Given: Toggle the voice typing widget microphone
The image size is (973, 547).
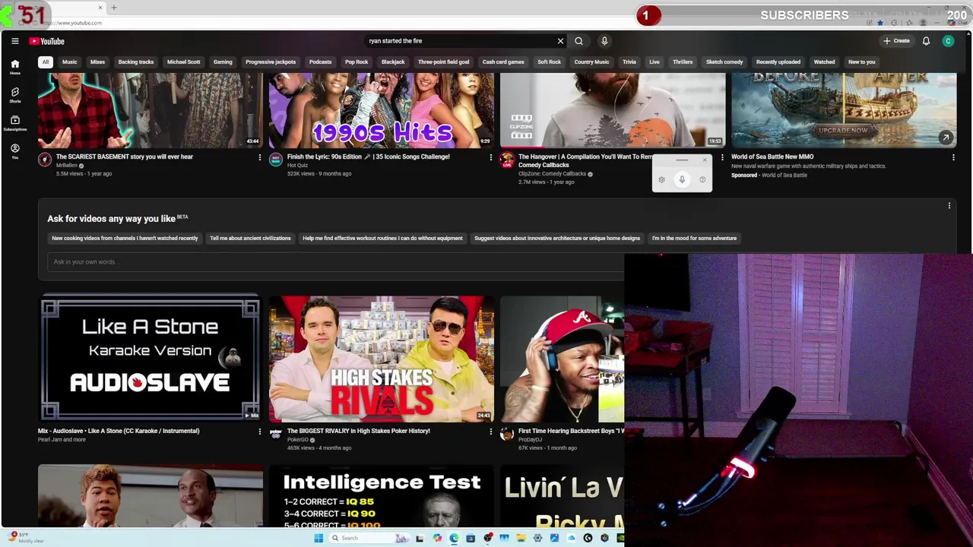Looking at the screenshot, I should 682,180.
